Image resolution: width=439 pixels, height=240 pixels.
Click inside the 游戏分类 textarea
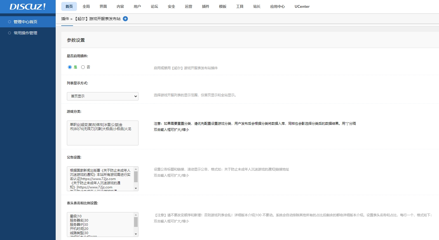103,133
